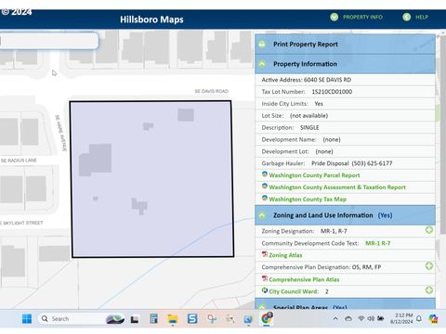Viewport: 446px width, 334px height.
Task: Open Washington County Parcel Report link
Action: pyautogui.click(x=314, y=175)
